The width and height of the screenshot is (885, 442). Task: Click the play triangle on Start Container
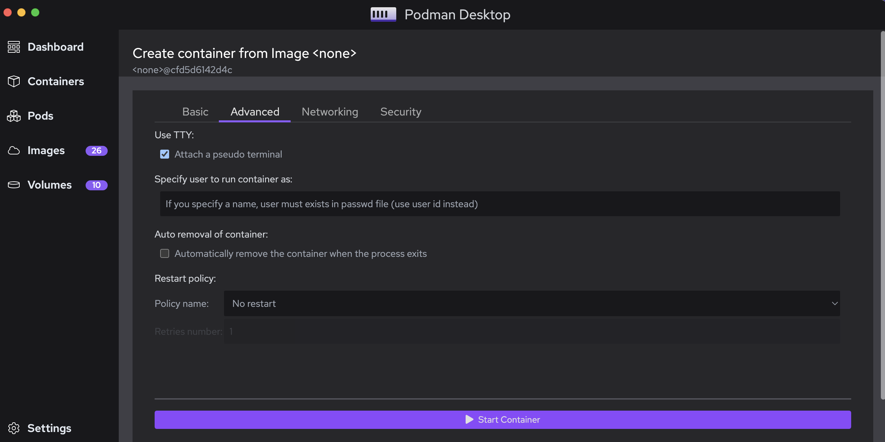(x=469, y=420)
